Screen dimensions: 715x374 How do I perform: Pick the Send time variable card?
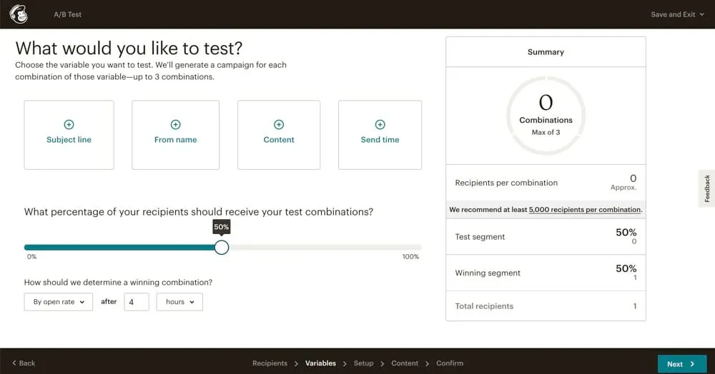click(x=380, y=135)
